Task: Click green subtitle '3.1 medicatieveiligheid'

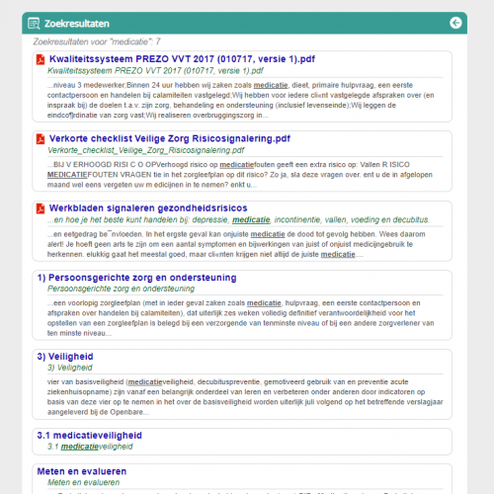Action: (90, 447)
